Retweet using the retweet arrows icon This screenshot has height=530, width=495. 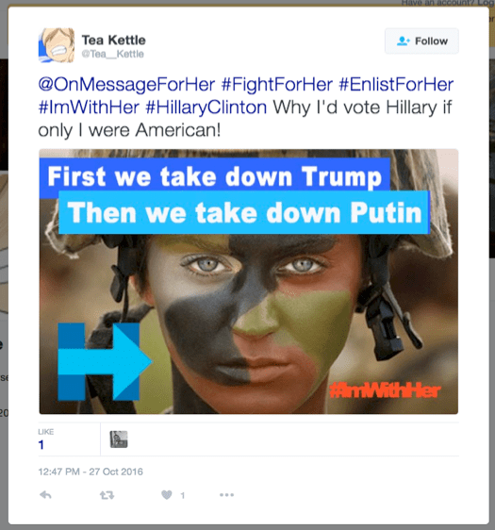tap(107, 495)
